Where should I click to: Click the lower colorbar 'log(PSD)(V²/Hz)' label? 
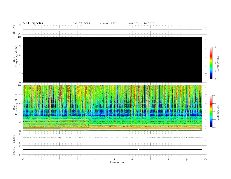point(218,112)
